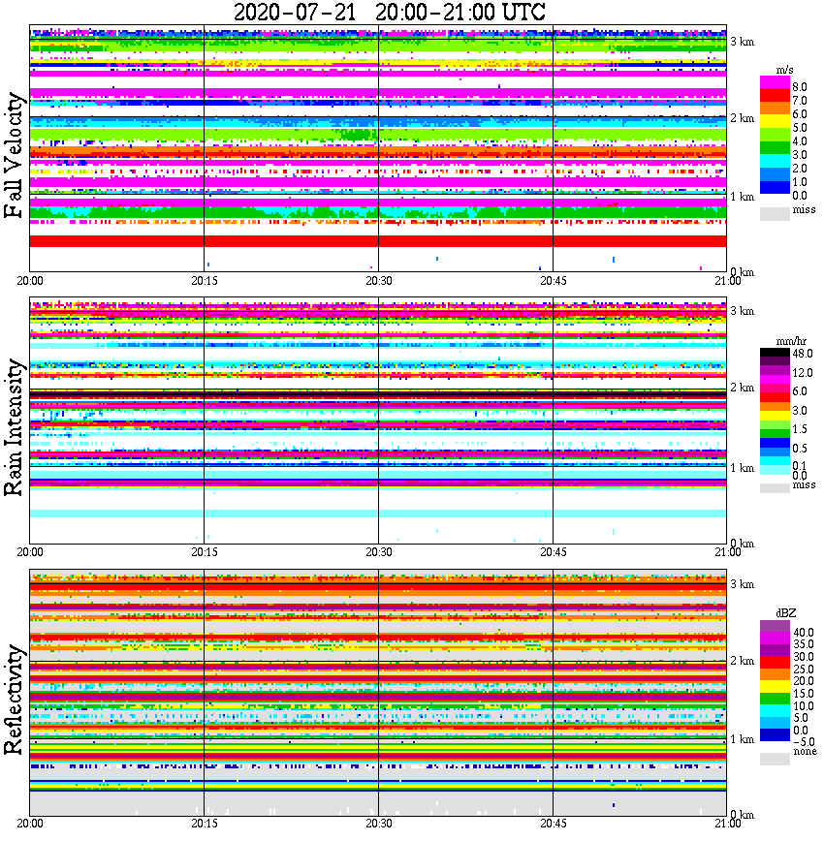
Task: Select the gray none swatch in dBZ legend
Action: point(775,759)
